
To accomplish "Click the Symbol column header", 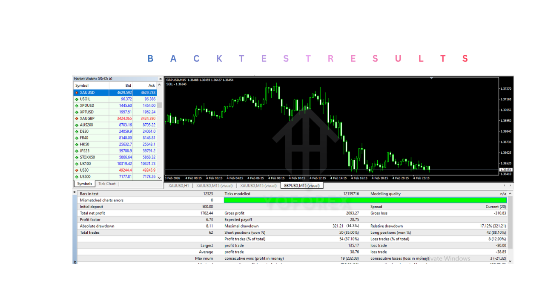I will click(82, 86).
